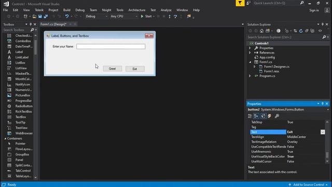Open the Telerik menu

pyautogui.click(x=39, y=10)
